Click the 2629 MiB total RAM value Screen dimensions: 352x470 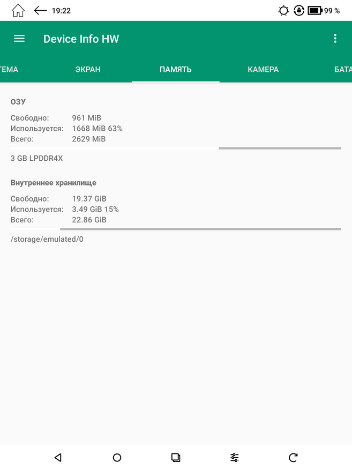(x=89, y=139)
